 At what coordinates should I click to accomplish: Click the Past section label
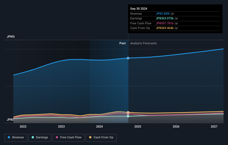click(x=122, y=43)
